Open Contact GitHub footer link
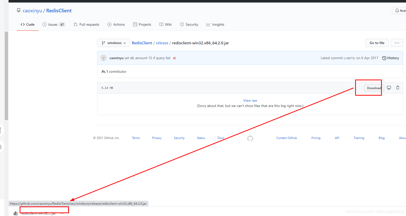This screenshot has height=216, width=406. (287, 138)
